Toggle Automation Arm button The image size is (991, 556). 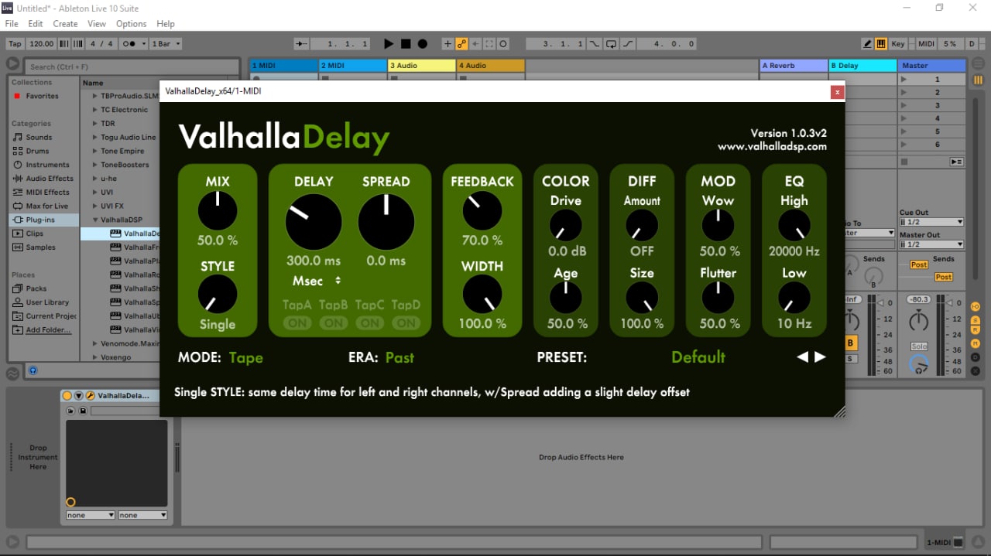pos(461,44)
